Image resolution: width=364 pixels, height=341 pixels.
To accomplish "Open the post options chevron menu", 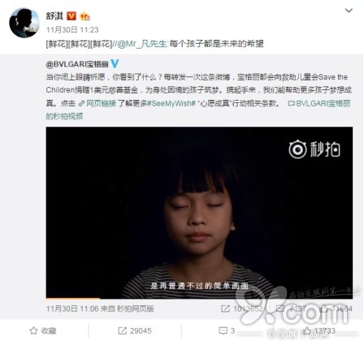I will (x=349, y=11).
